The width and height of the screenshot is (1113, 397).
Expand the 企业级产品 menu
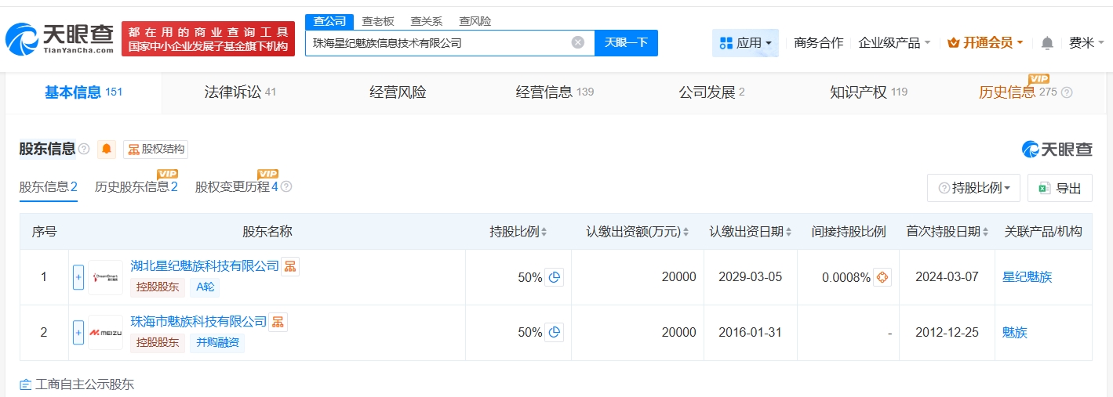click(x=894, y=43)
